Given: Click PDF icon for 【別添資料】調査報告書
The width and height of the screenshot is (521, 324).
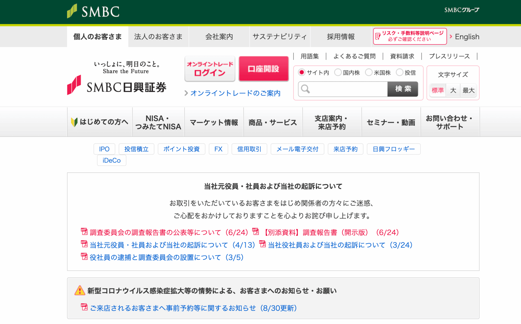Looking at the screenshot, I should (256, 231).
